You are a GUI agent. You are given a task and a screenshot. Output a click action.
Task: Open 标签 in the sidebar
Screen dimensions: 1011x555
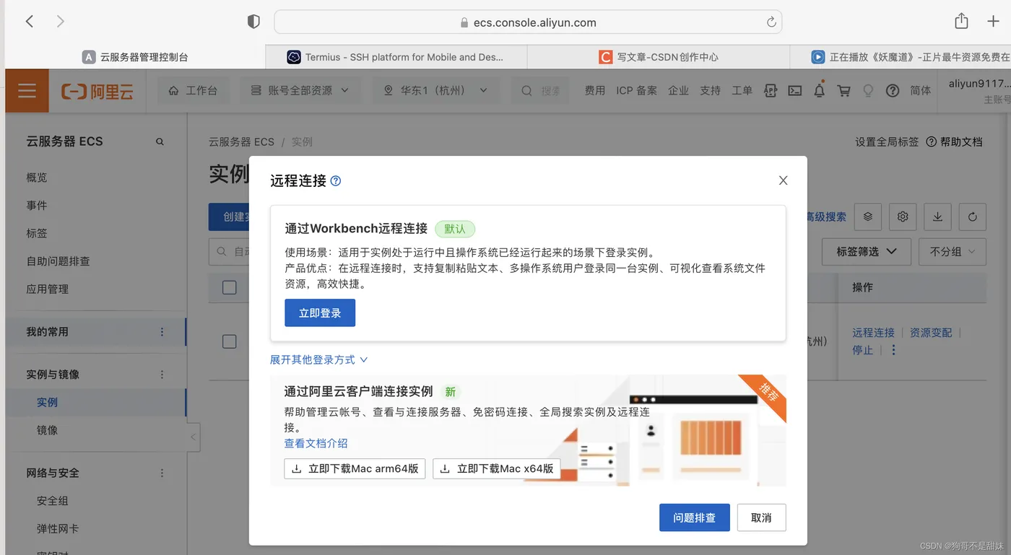pyautogui.click(x=37, y=234)
